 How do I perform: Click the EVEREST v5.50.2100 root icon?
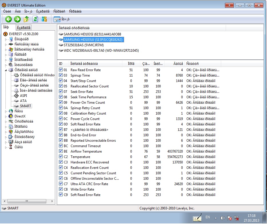[6, 34]
